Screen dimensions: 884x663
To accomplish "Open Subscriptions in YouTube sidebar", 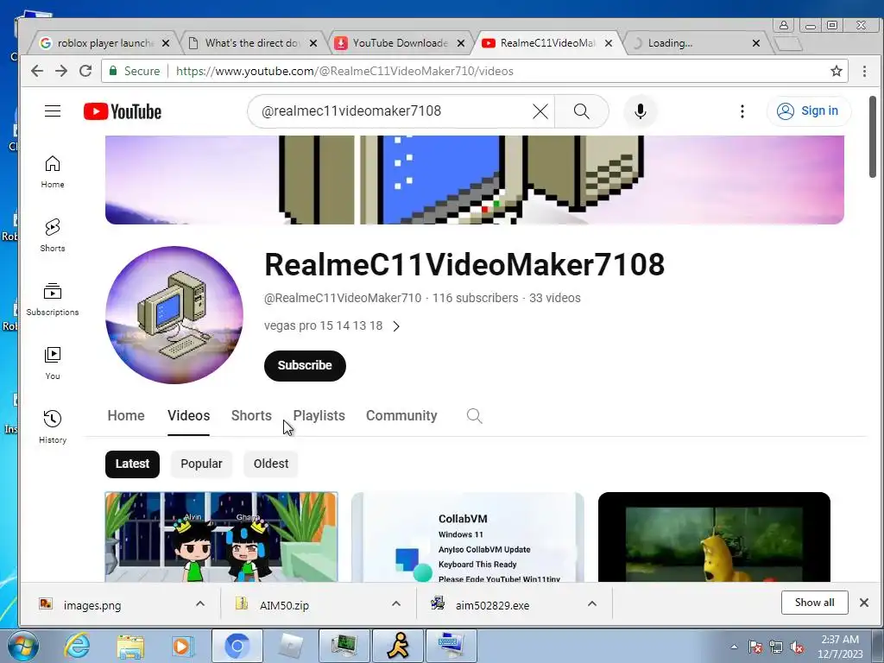I will (x=53, y=300).
